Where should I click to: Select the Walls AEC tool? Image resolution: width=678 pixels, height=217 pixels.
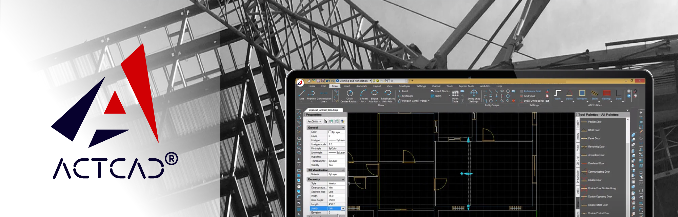pyautogui.click(x=558, y=95)
